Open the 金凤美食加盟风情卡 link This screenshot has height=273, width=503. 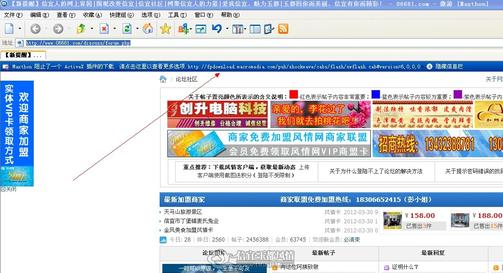click(x=188, y=230)
